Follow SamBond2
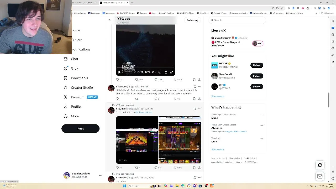 coord(257,76)
